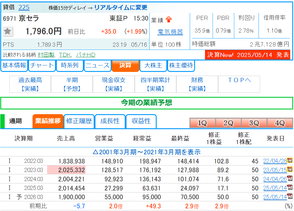This screenshot has height=211, width=294.
Task: Click the 前期比 sales change -5.7
Action: click(79, 206)
